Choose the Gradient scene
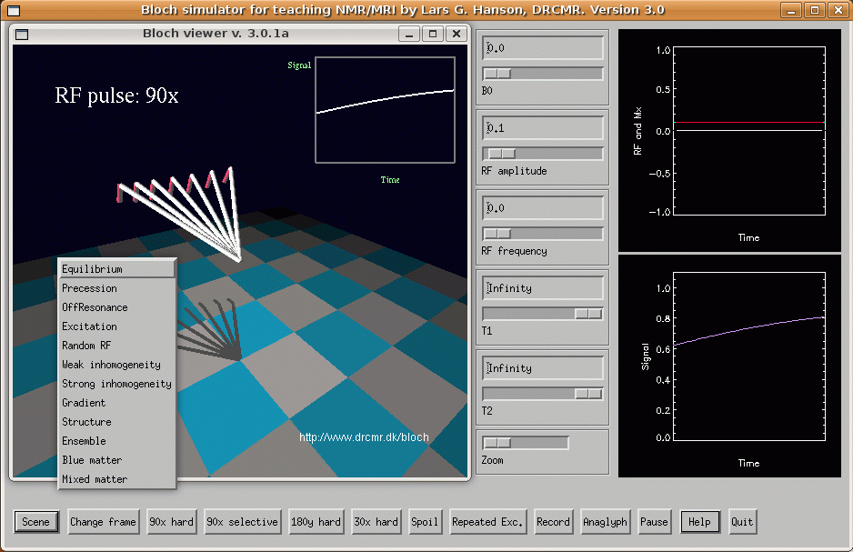Image resolution: width=853 pixels, height=552 pixels. pyautogui.click(x=117, y=403)
